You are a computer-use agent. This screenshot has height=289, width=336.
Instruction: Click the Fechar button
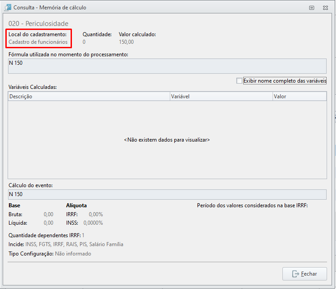pyautogui.click(x=305, y=273)
